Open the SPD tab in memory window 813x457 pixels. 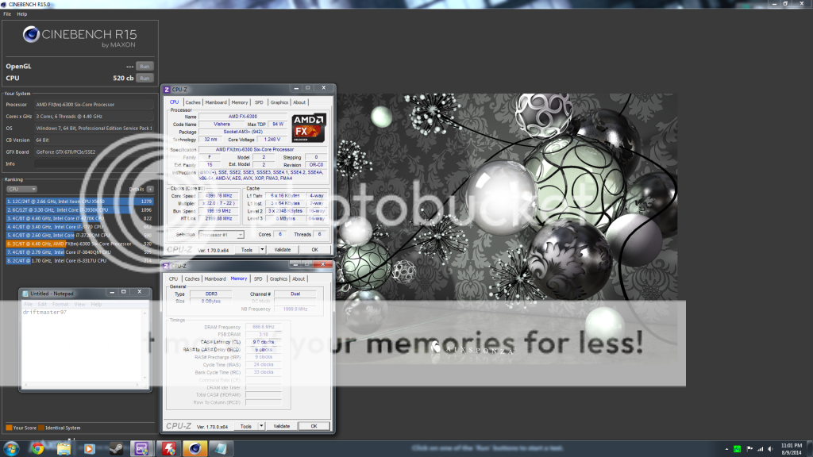259,278
